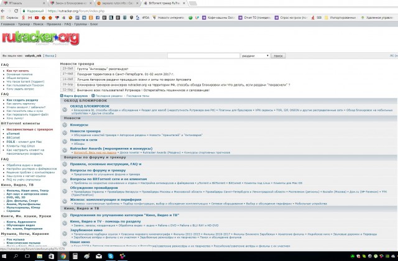Switch to the Закон о блокировке tab
398x261 pixels.
pos(72,3)
